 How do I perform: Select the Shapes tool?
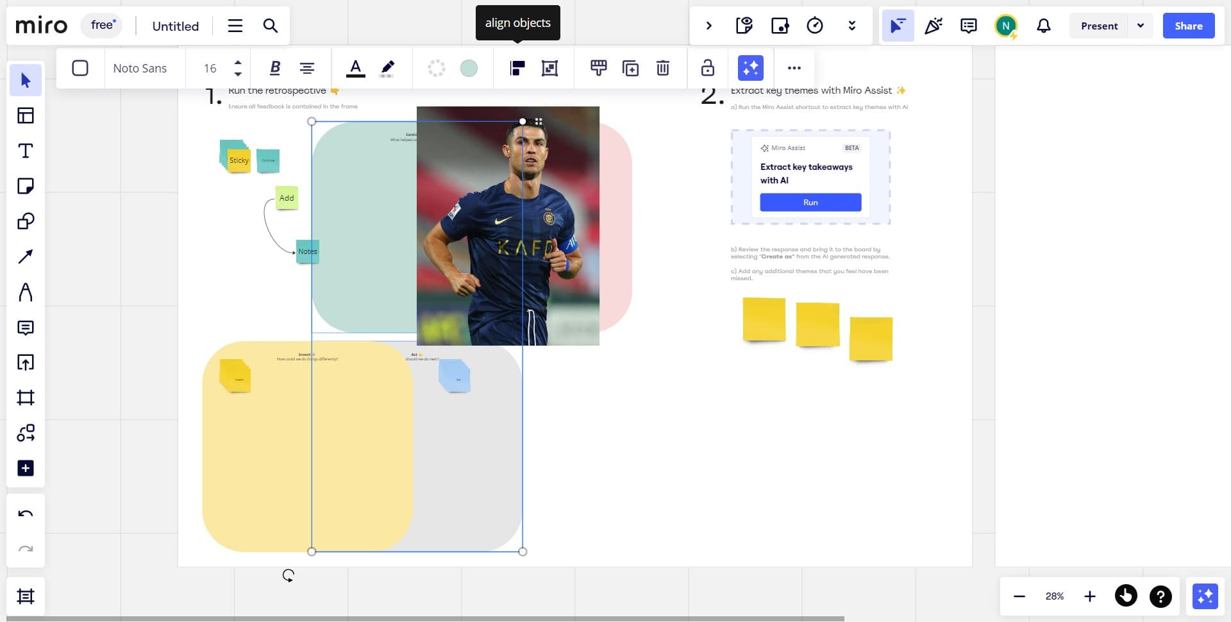pyautogui.click(x=26, y=221)
